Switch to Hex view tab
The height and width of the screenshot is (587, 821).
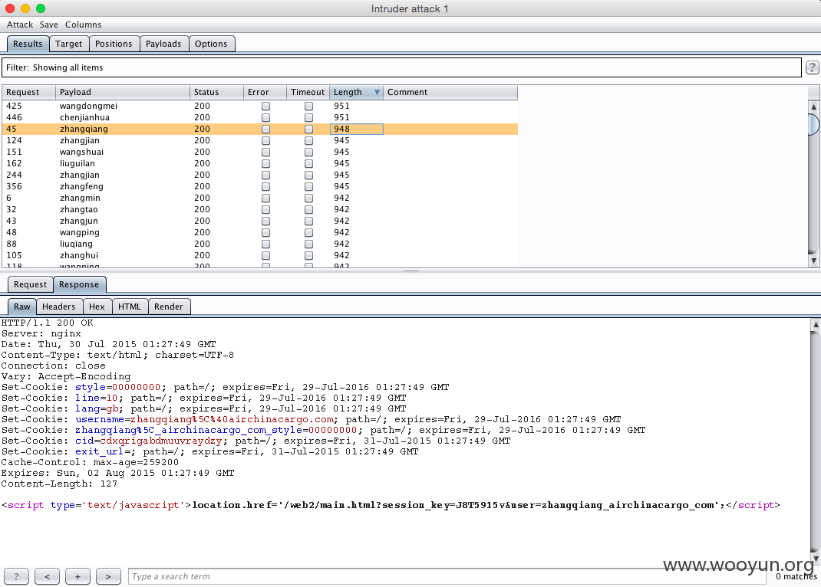click(97, 307)
